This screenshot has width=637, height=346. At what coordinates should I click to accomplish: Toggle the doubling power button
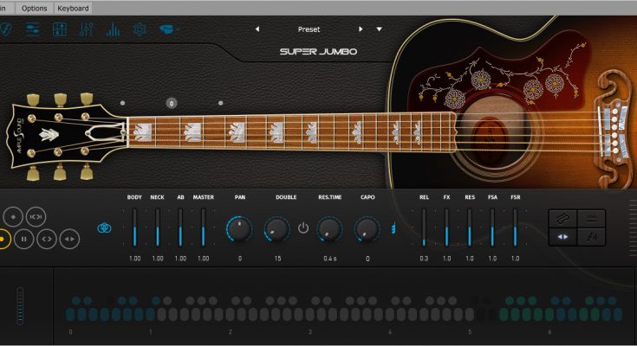point(302,228)
